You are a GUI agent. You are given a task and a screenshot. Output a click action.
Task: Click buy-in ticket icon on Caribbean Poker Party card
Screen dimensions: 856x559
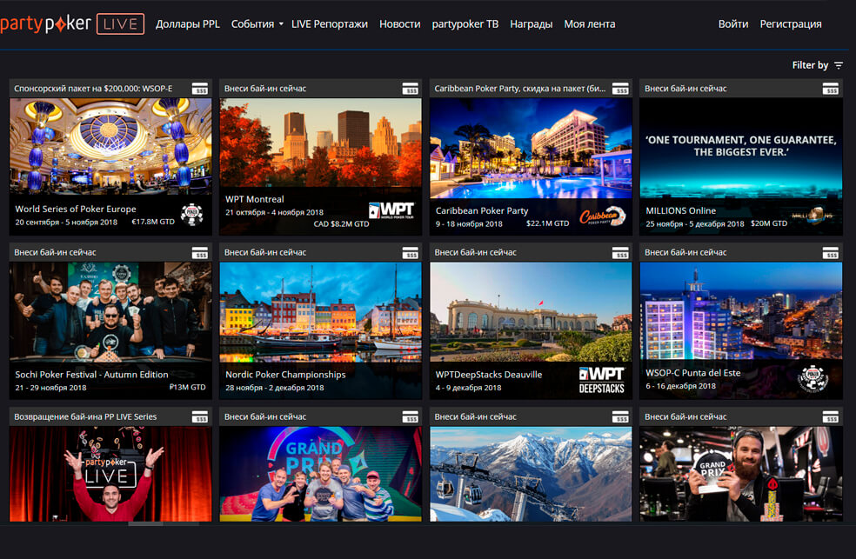(620, 89)
